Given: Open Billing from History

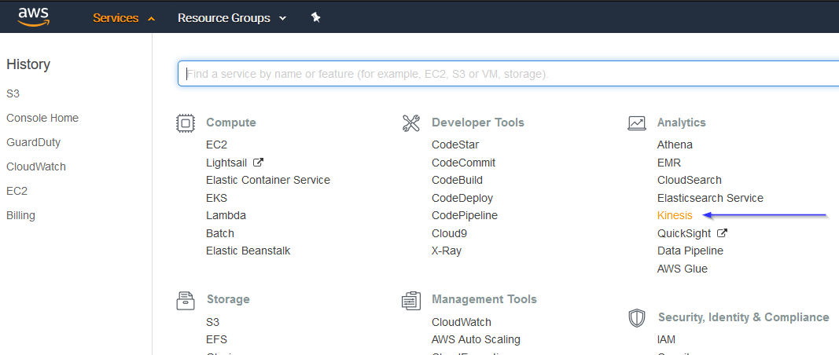Looking at the screenshot, I should pos(20,215).
